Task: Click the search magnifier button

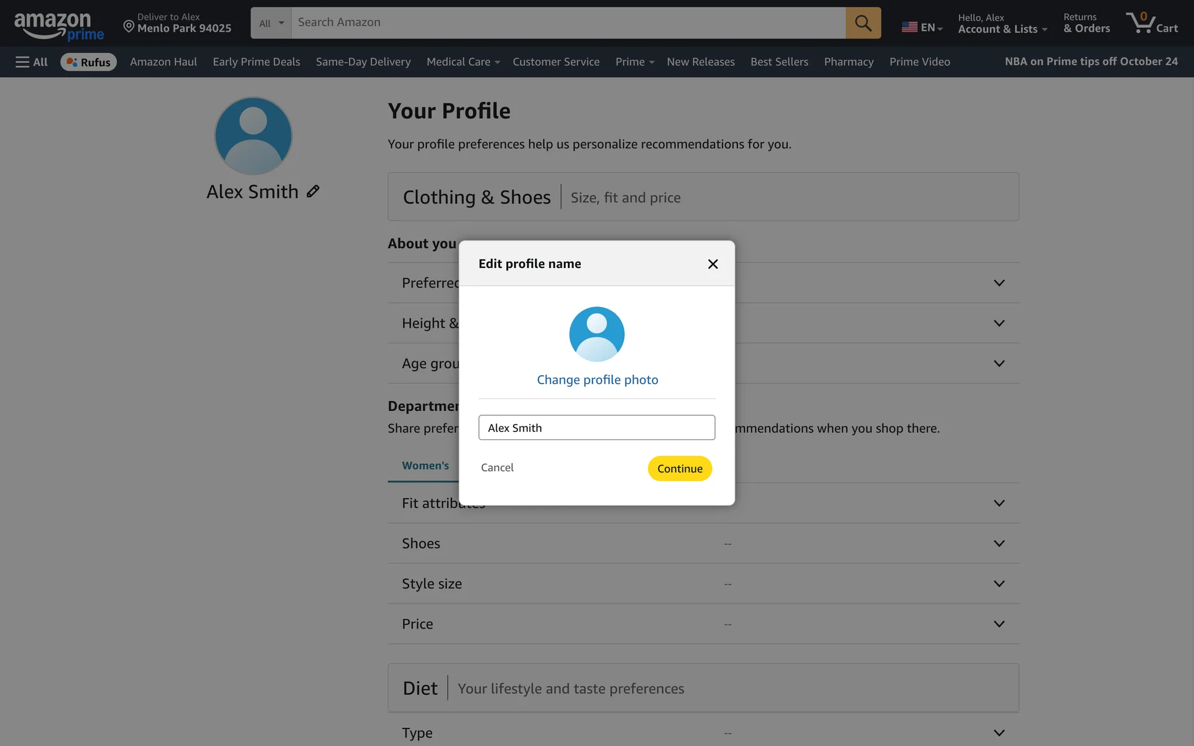Action: [x=863, y=23]
